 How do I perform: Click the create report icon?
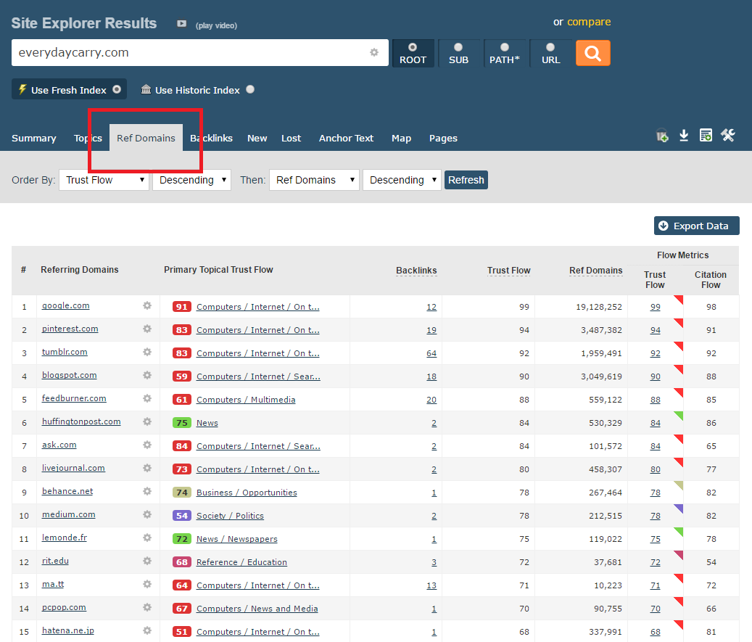pos(706,136)
